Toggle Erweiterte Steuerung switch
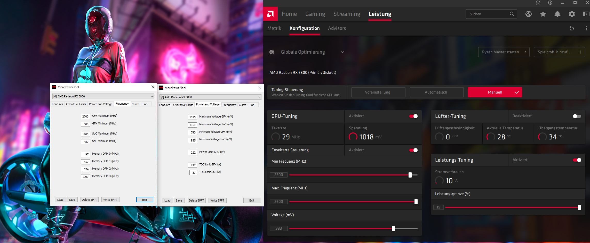Image resolution: width=590 pixels, height=243 pixels. [413, 150]
